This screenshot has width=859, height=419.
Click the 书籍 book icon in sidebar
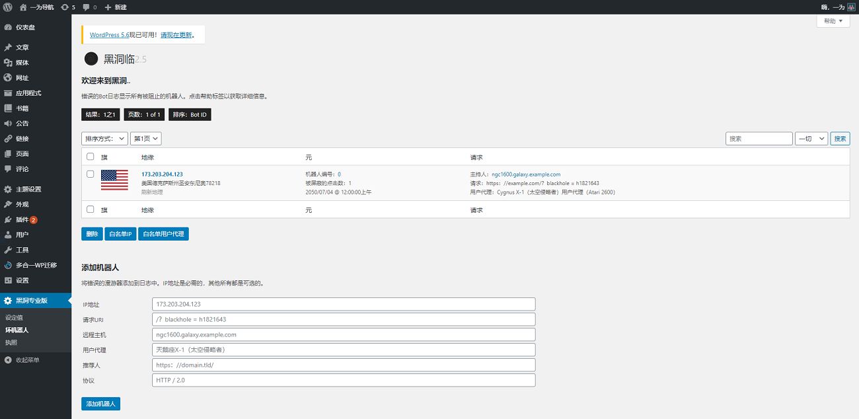tap(8, 108)
